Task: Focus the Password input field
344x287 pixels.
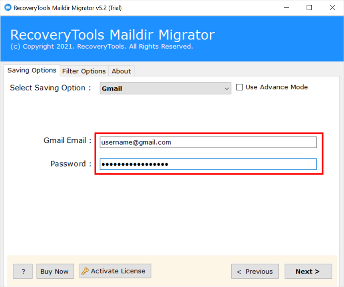Action: pyautogui.click(x=208, y=164)
